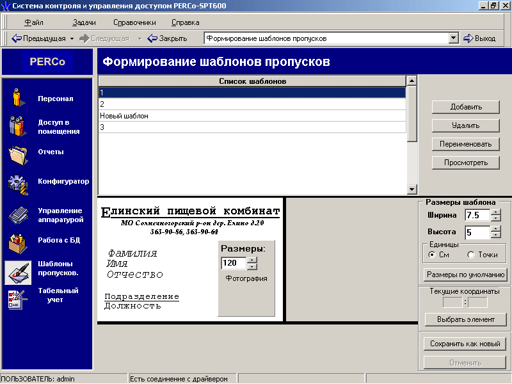Click the Переименовать button
This screenshot has width=512, height=384.
466,145
